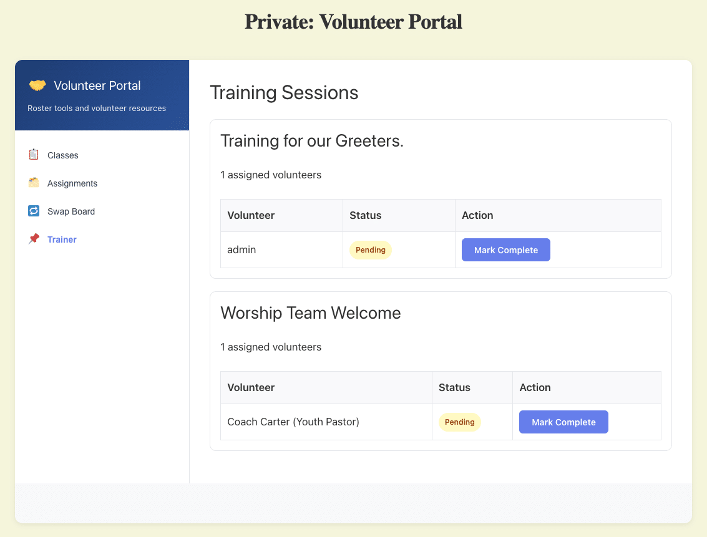Click the handshake logo icon in sidebar header
Viewport: 707px width, 537px height.
37,85
